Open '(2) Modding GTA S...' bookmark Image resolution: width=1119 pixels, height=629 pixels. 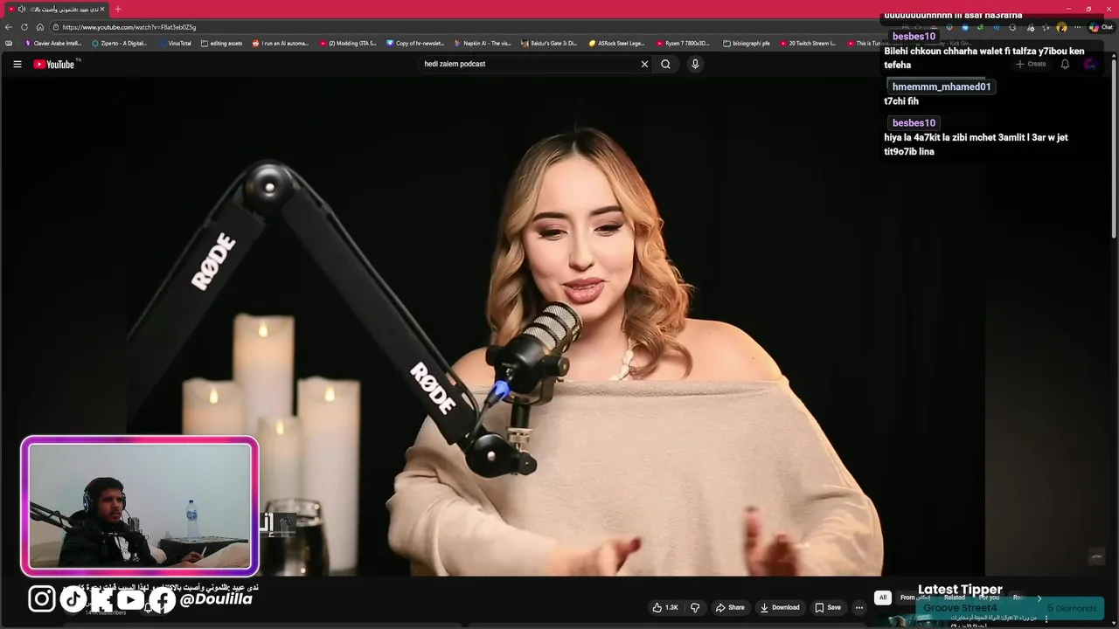pos(348,43)
